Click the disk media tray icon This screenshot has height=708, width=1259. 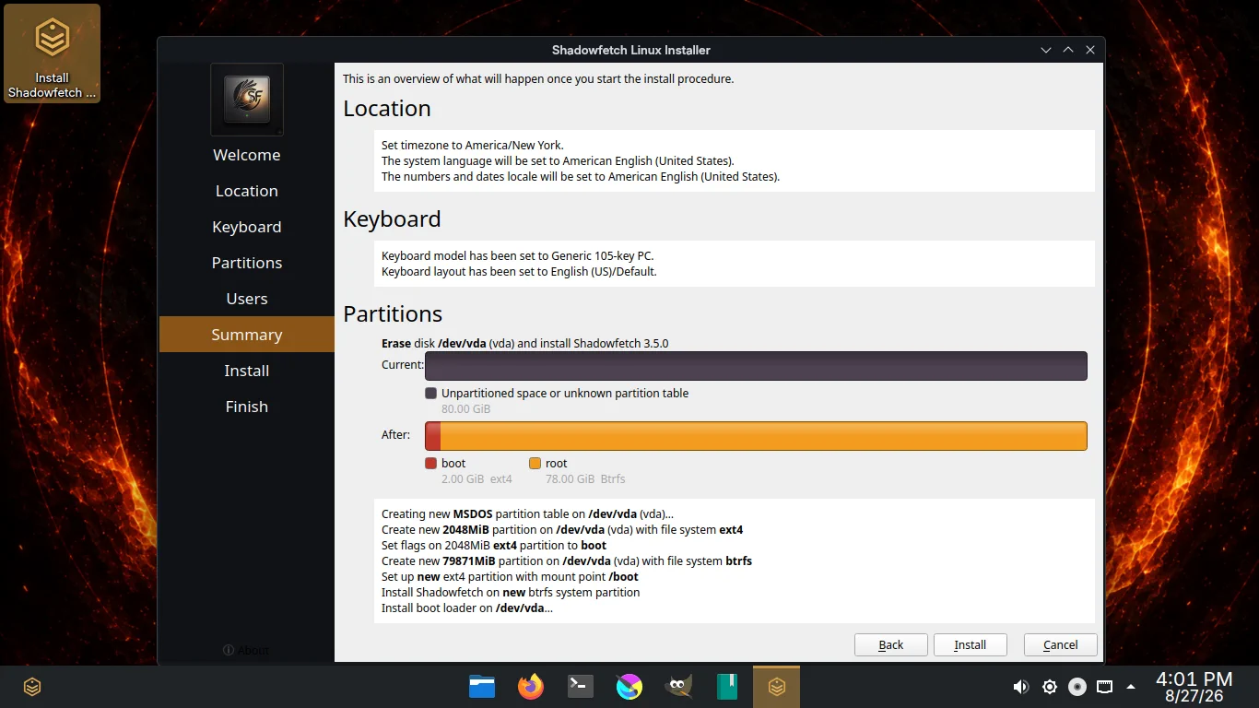pyautogui.click(x=1077, y=687)
